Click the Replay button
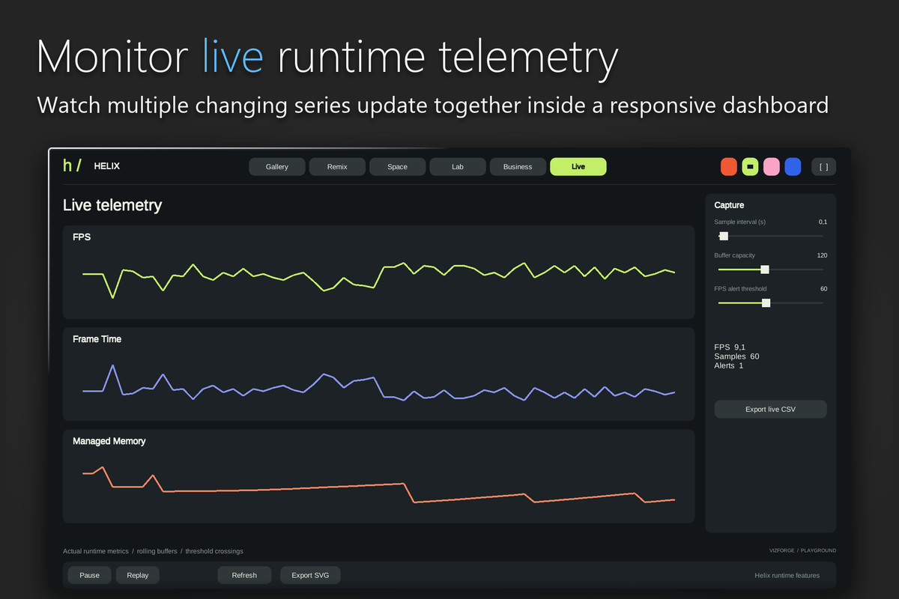 pos(138,575)
